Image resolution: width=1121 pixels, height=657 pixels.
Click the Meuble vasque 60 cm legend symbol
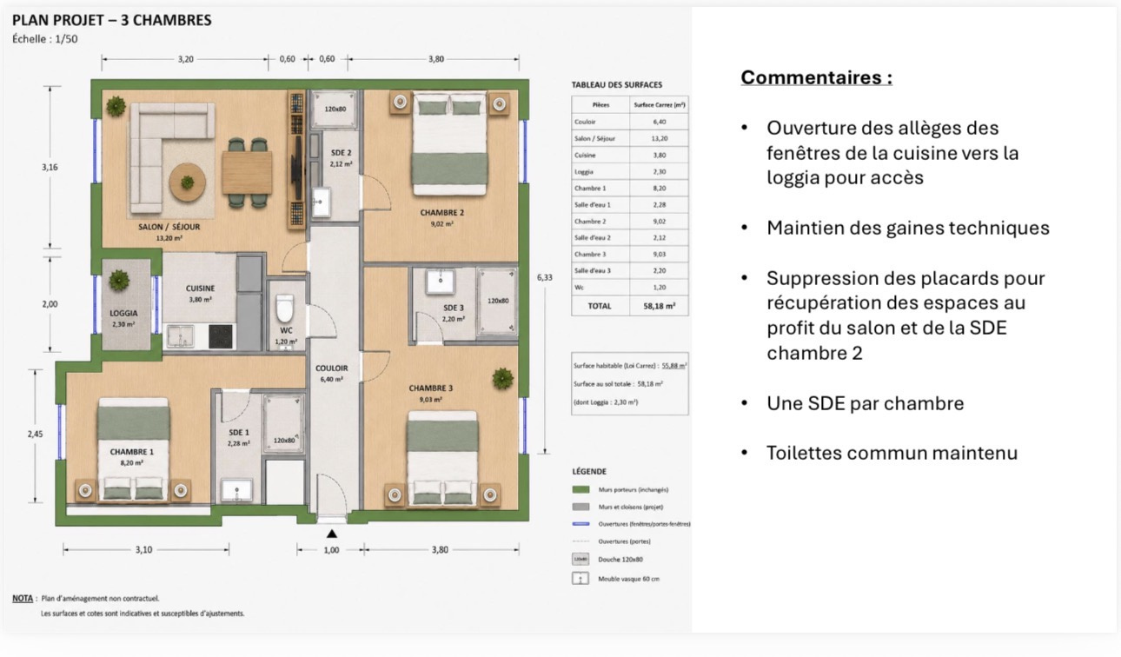pyautogui.click(x=580, y=578)
